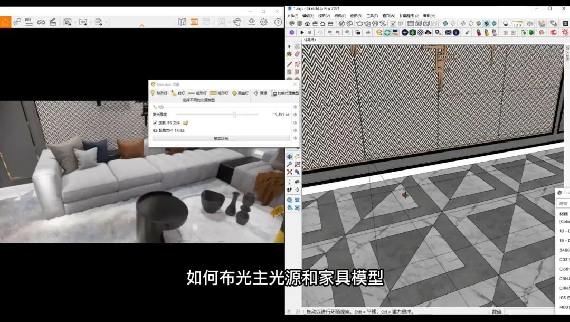The height and width of the screenshot is (322, 570).
Task: Toggle the green live update sync icon
Action: pyautogui.click(x=387, y=32)
